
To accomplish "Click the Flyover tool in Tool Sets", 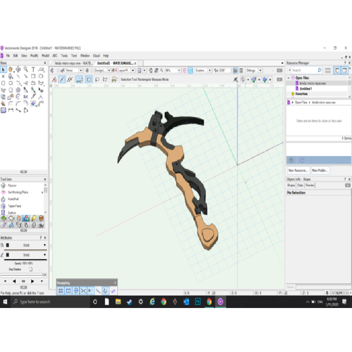I will [12, 186].
